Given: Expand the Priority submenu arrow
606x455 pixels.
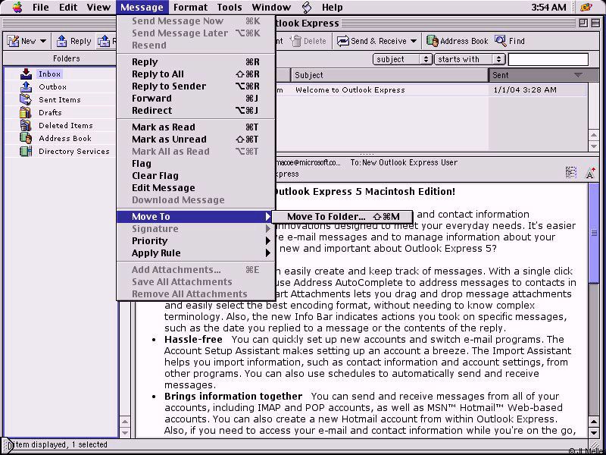Looking at the screenshot, I should (268, 240).
